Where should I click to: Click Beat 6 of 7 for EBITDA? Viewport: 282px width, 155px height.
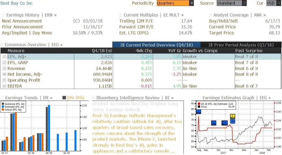click(x=246, y=86)
